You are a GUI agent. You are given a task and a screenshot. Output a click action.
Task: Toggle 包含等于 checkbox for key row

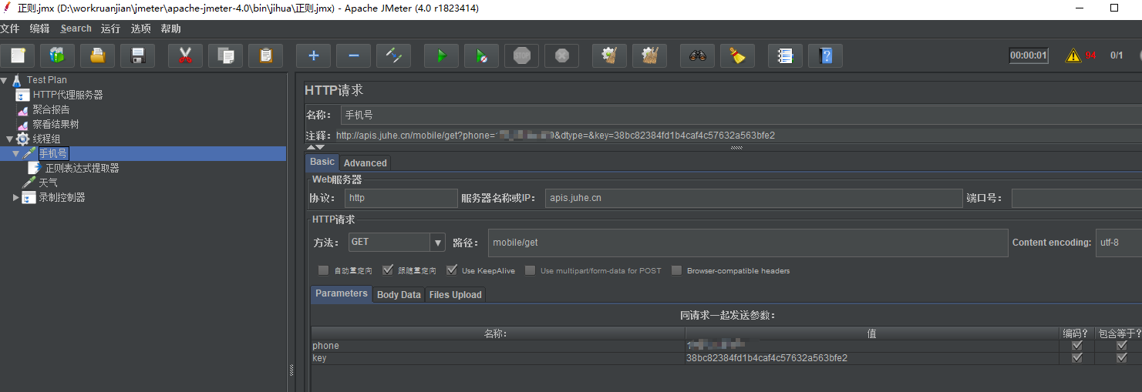pyautogui.click(x=1122, y=358)
